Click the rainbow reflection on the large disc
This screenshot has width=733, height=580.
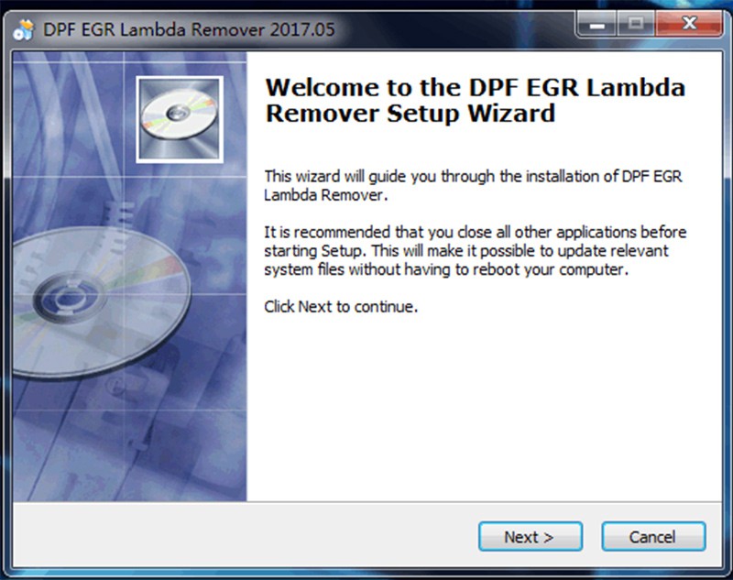pyautogui.click(x=149, y=271)
